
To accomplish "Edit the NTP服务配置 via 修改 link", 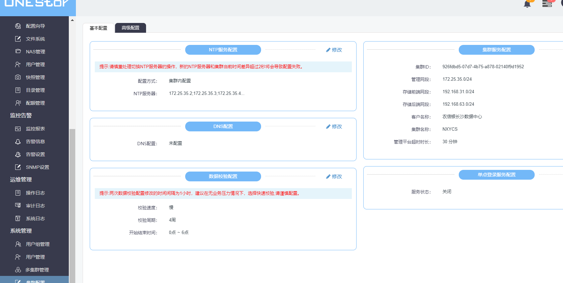I will pos(334,50).
